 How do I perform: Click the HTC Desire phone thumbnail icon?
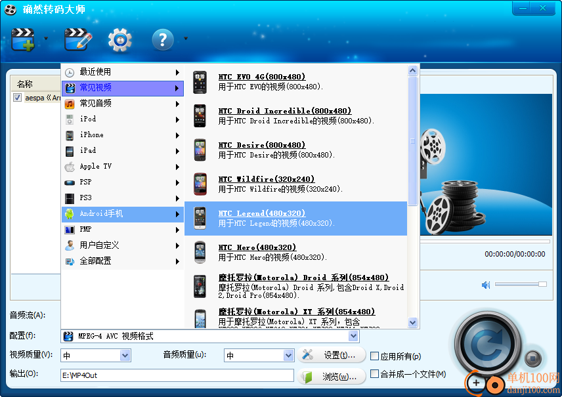(x=200, y=150)
